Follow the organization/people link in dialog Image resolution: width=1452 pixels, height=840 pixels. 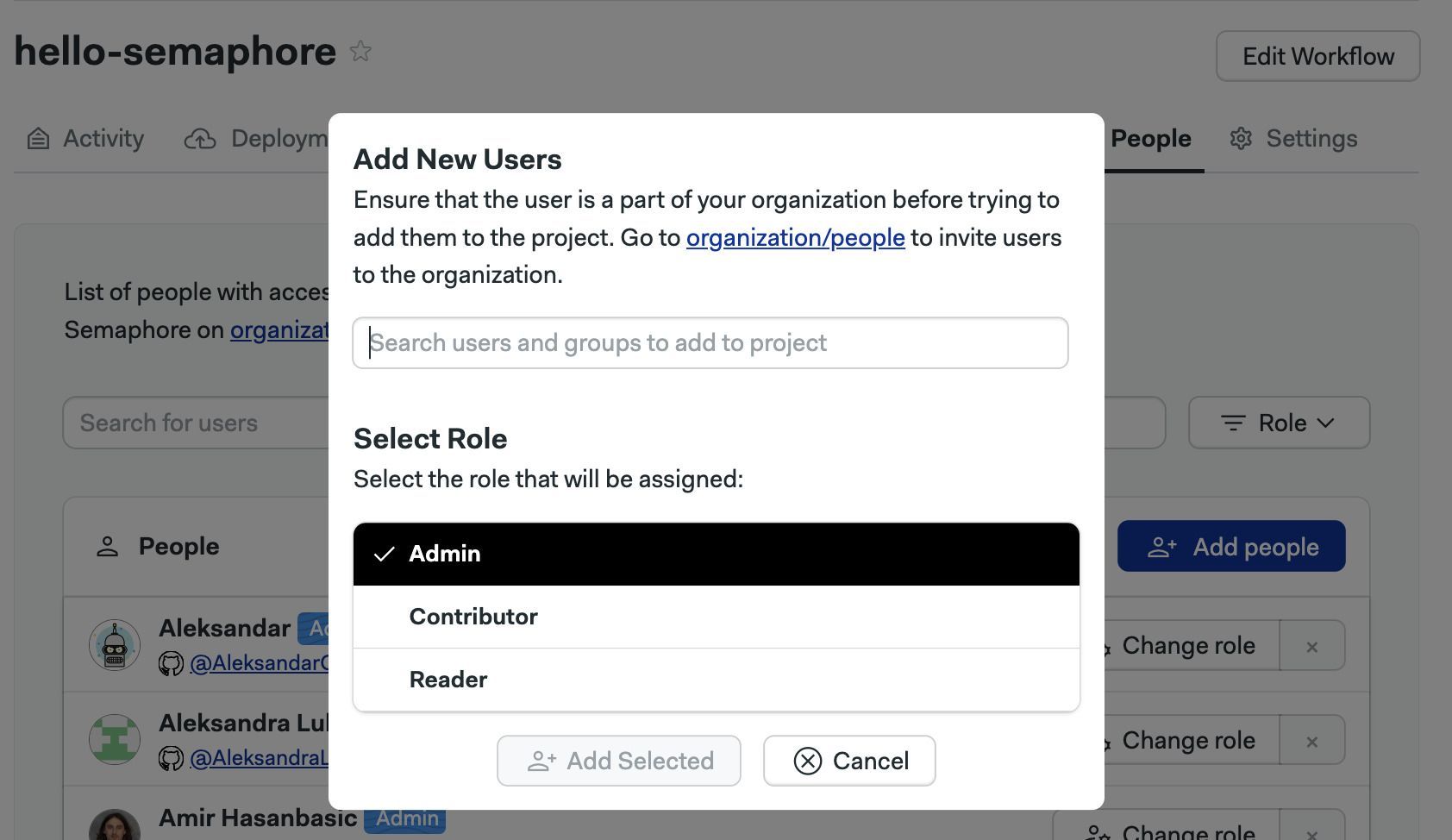pos(795,237)
